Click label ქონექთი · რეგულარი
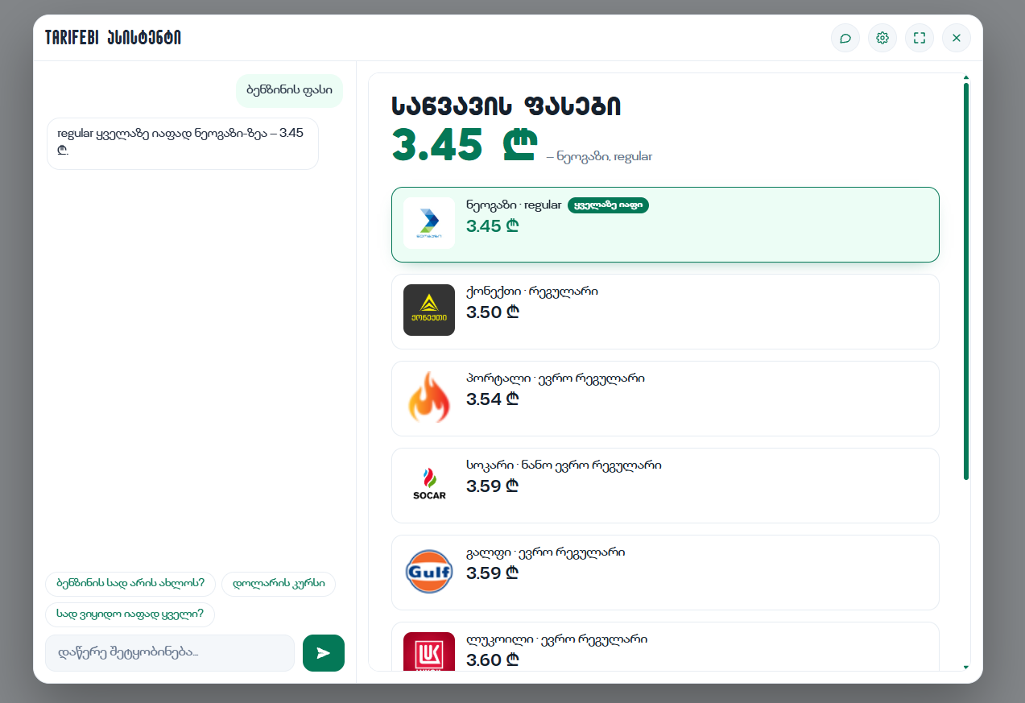This screenshot has height=703, width=1025. [x=532, y=292]
